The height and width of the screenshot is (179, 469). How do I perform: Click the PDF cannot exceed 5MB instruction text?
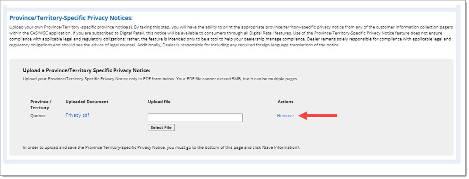click(160, 79)
